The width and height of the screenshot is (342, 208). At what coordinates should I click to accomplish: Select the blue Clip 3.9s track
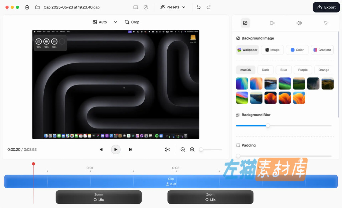(171, 181)
